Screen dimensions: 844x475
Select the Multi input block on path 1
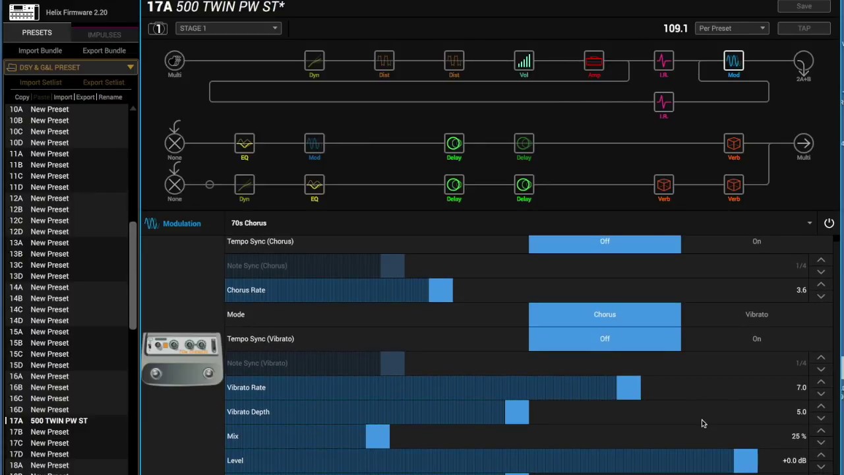pos(175,61)
